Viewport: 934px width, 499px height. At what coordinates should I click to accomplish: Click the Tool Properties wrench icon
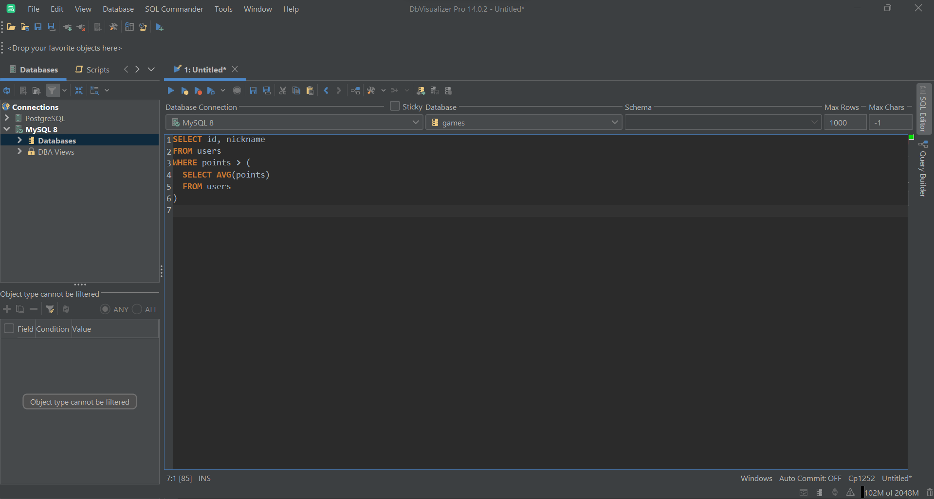[x=113, y=27]
